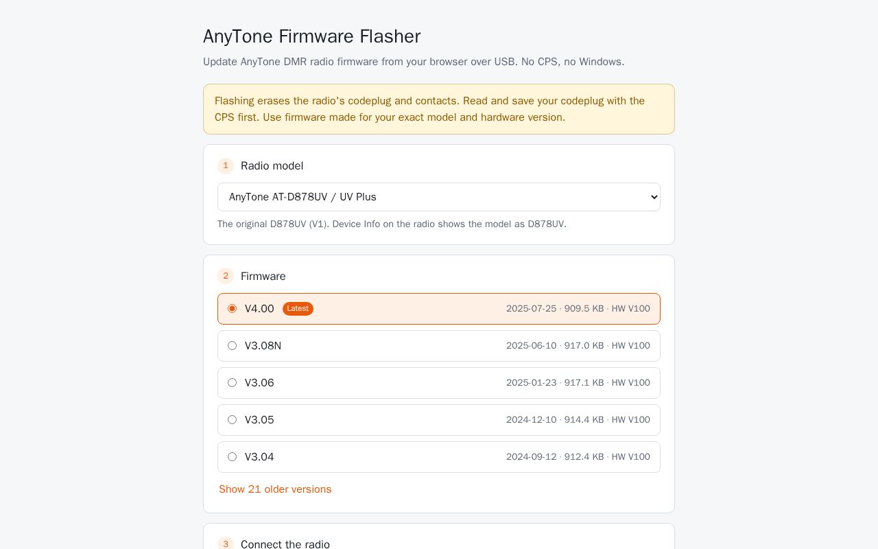Click the V3.04 version label
This screenshot has height=549, width=878.
[x=259, y=457]
